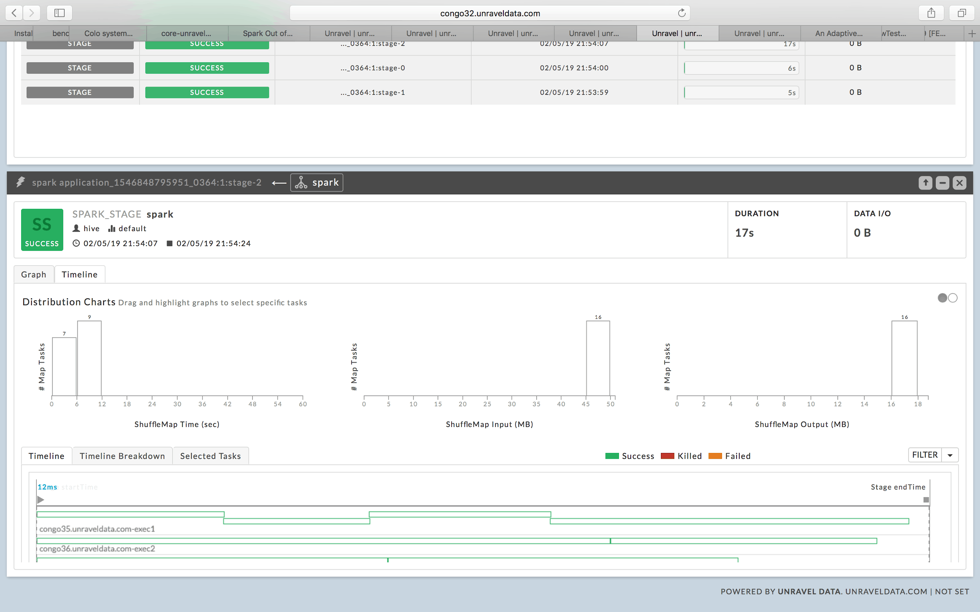Click the 6s duration bar
The width and height of the screenshot is (980, 612).
(742, 68)
